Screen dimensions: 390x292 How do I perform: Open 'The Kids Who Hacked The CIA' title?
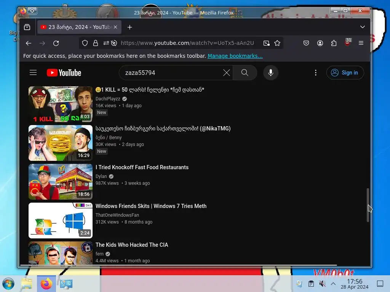(x=132, y=245)
